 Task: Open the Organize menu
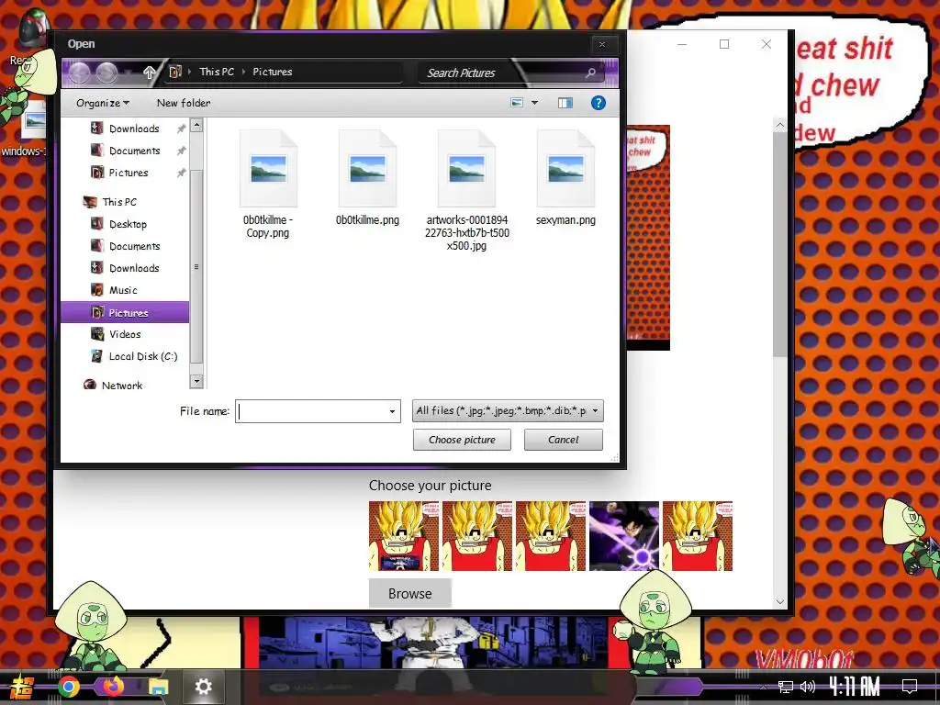tap(103, 103)
